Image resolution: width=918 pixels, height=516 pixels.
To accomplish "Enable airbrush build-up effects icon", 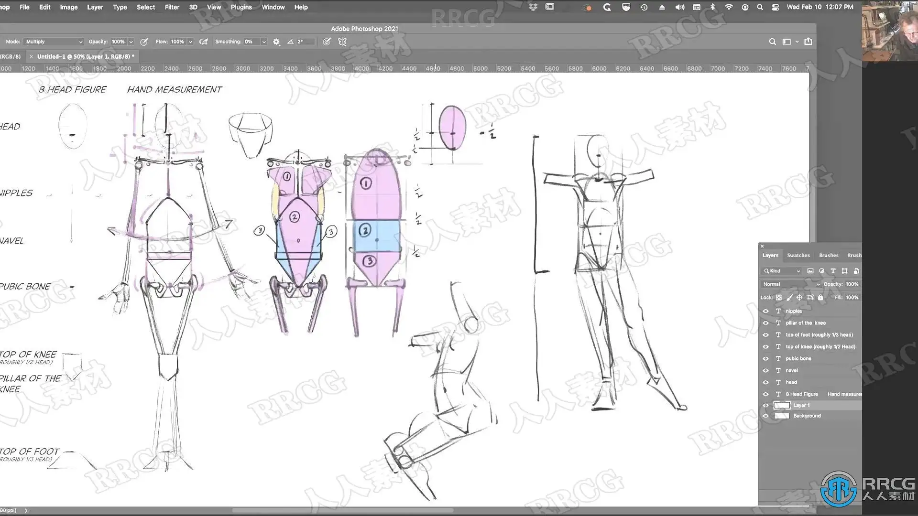I will coord(204,42).
